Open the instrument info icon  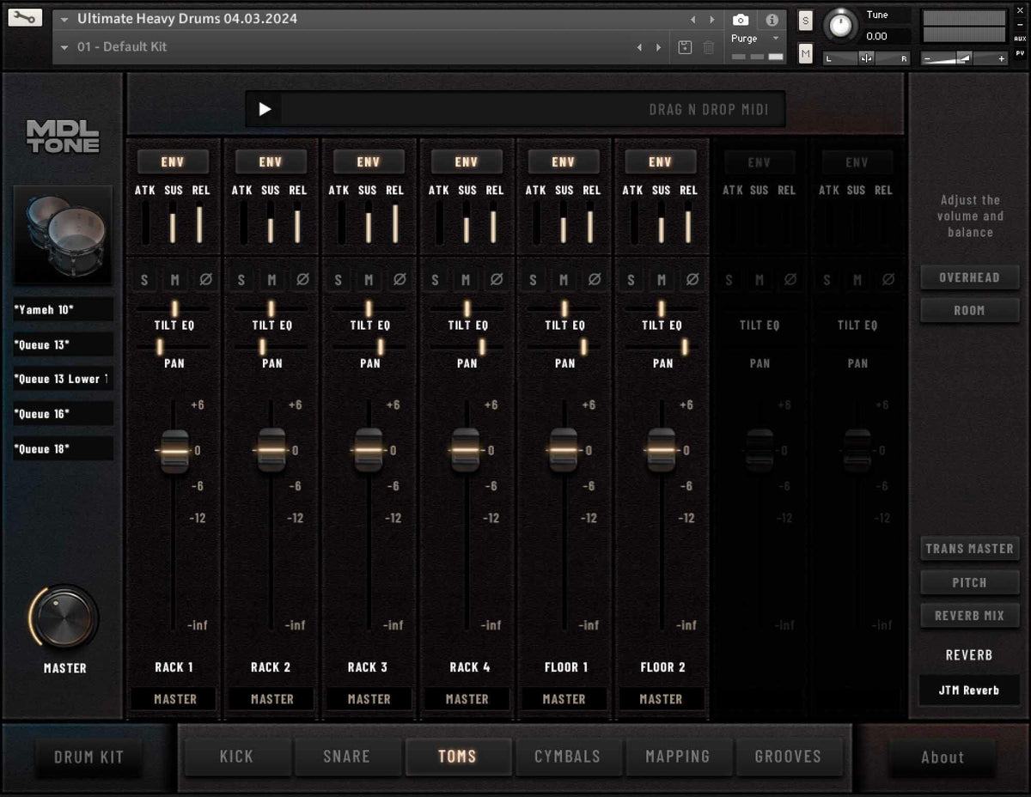pos(772,20)
